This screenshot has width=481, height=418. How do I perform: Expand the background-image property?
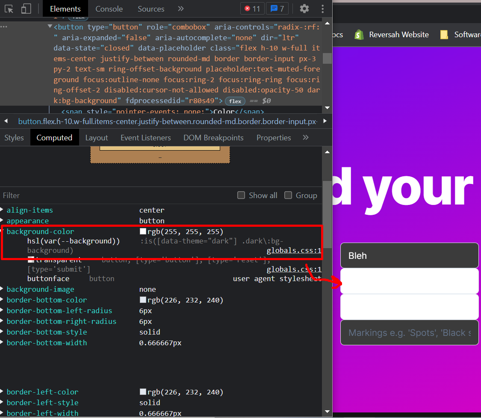pyautogui.click(x=3, y=290)
